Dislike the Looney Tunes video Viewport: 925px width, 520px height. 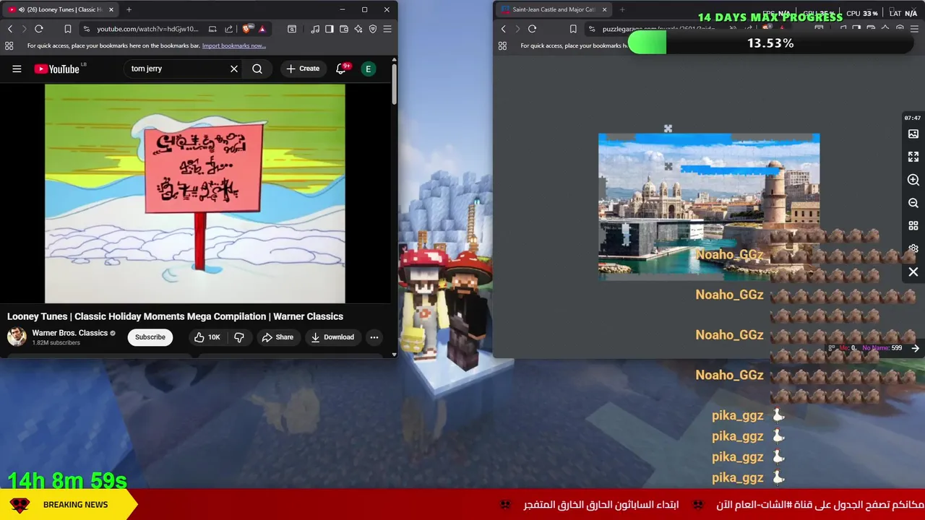tap(239, 337)
